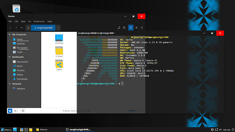Select the E-Book folder icon
The width and height of the screenshot is (235, 132).
click(59, 52)
